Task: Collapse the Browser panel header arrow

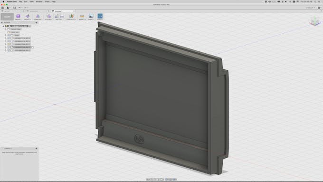Action: pos(2,22)
